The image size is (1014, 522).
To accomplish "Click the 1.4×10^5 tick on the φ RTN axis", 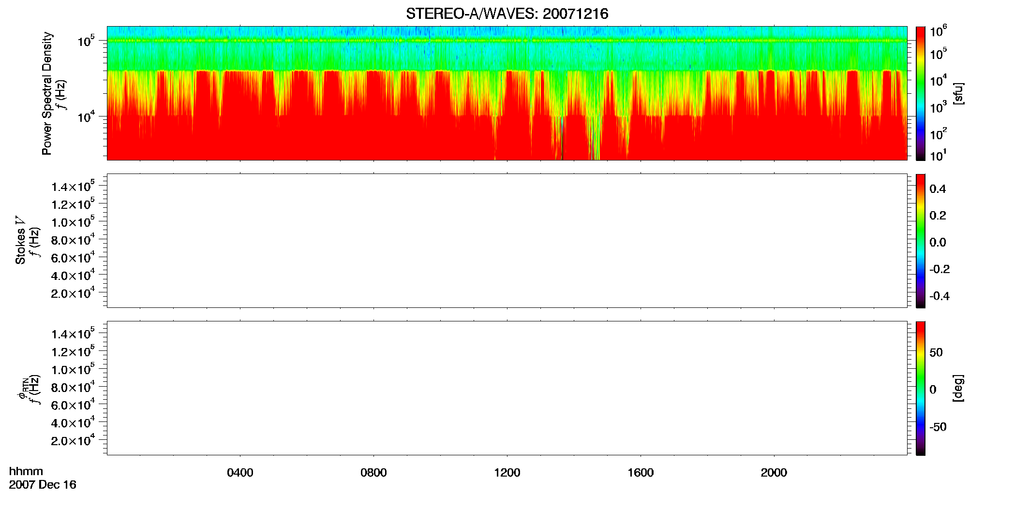I will [x=73, y=333].
